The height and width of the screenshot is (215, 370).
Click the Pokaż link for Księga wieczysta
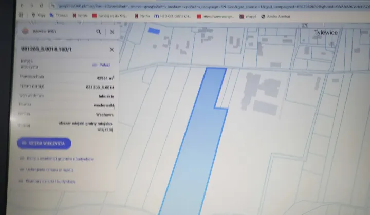click(x=101, y=65)
